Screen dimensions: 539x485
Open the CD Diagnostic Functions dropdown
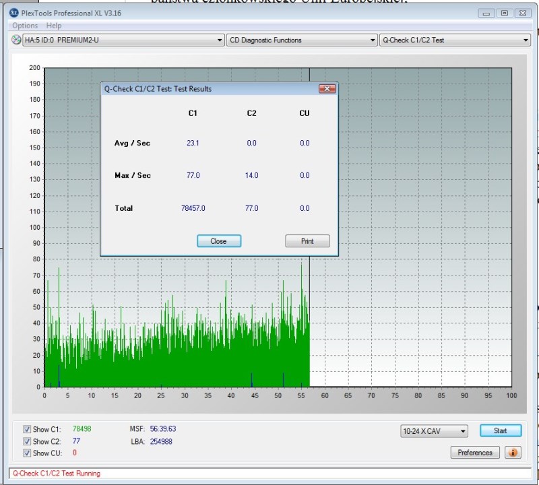[x=302, y=40]
